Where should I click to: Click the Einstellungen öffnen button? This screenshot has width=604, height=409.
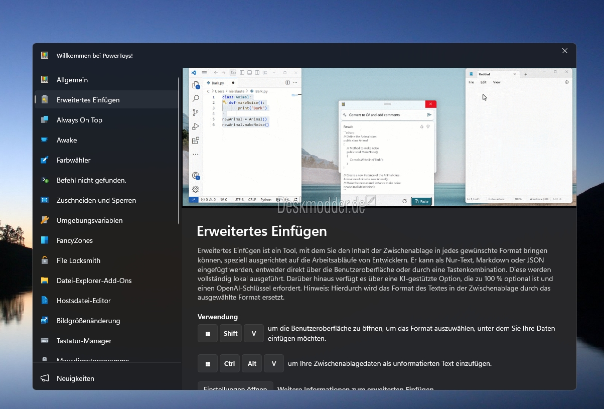[235, 386]
